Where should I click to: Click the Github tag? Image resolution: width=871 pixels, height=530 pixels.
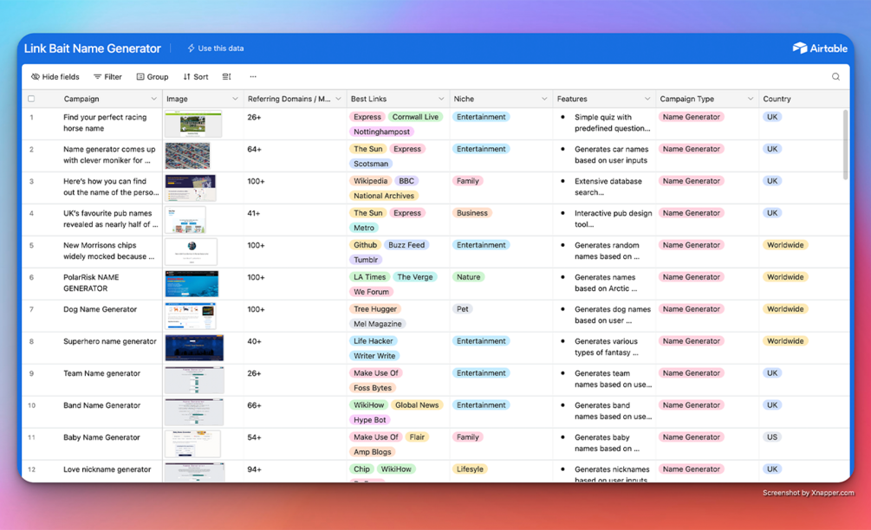365,245
